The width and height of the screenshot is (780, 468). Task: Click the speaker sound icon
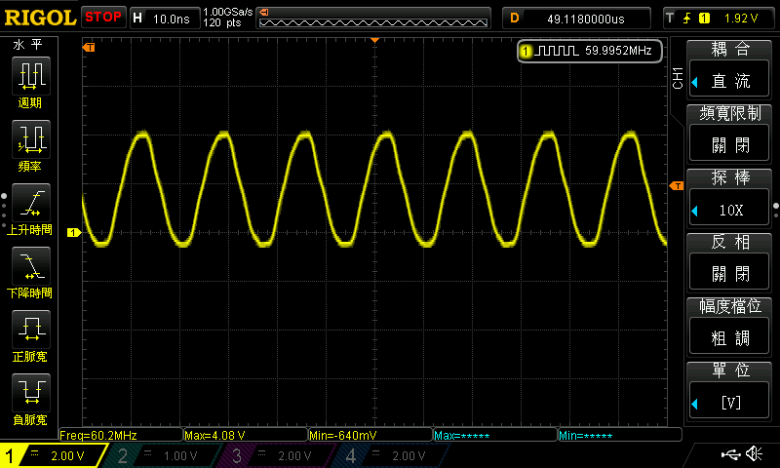(x=754, y=454)
